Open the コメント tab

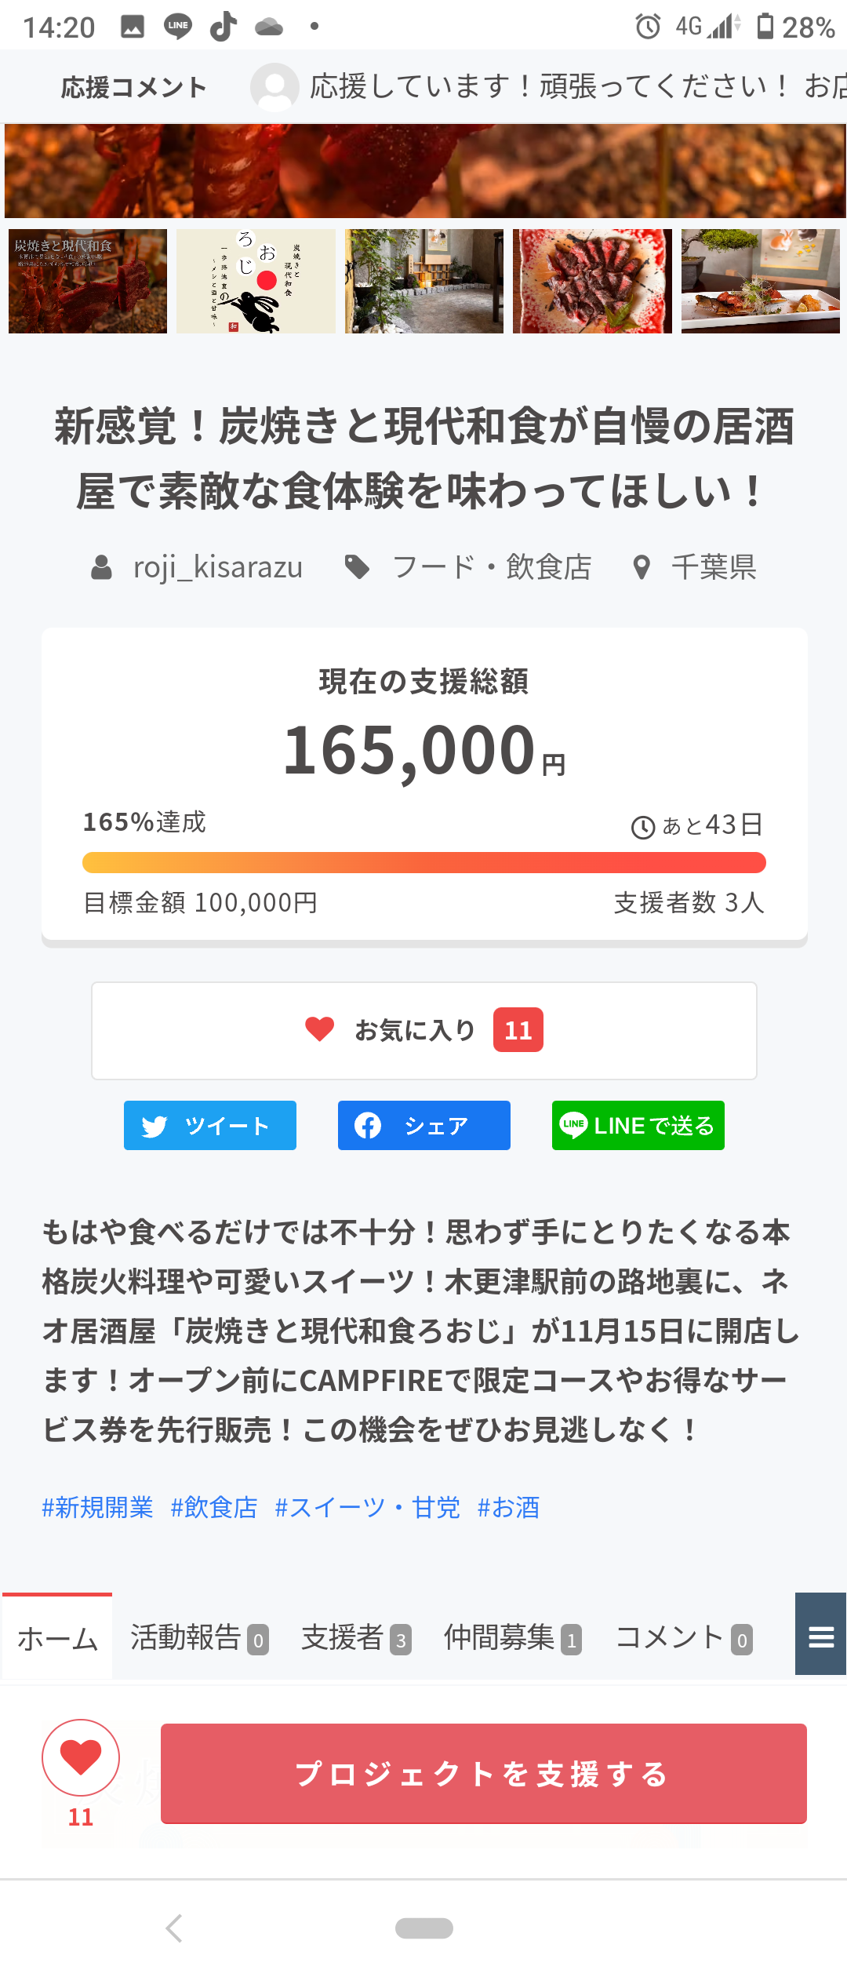pyautogui.click(x=683, y=1638)
